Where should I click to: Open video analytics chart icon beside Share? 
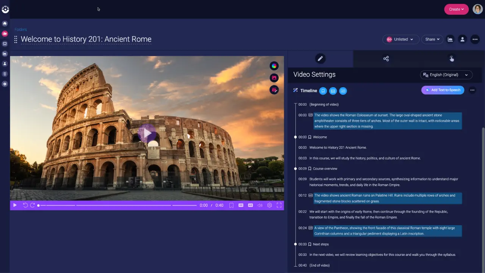[x=450, y=39]
